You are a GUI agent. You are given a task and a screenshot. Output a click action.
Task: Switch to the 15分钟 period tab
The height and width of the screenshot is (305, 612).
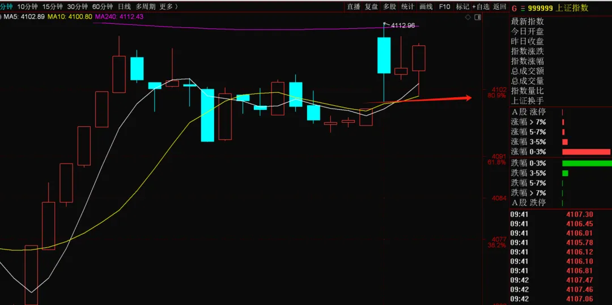pyautogui.click(x=52, y=7)
